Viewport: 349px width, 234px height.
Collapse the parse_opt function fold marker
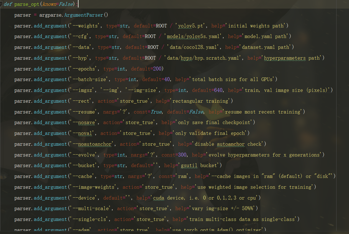coord(1,4)
